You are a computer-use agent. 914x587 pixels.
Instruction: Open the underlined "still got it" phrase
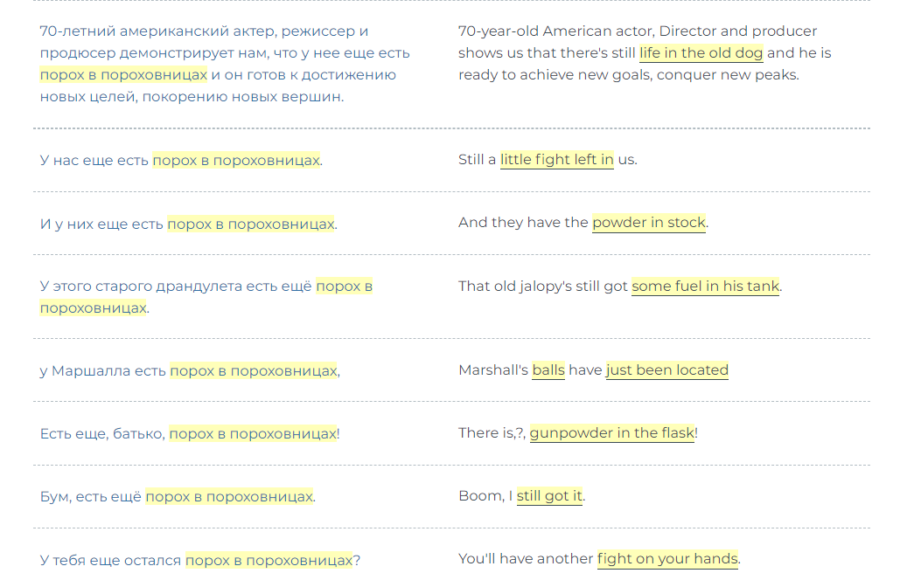549,496
